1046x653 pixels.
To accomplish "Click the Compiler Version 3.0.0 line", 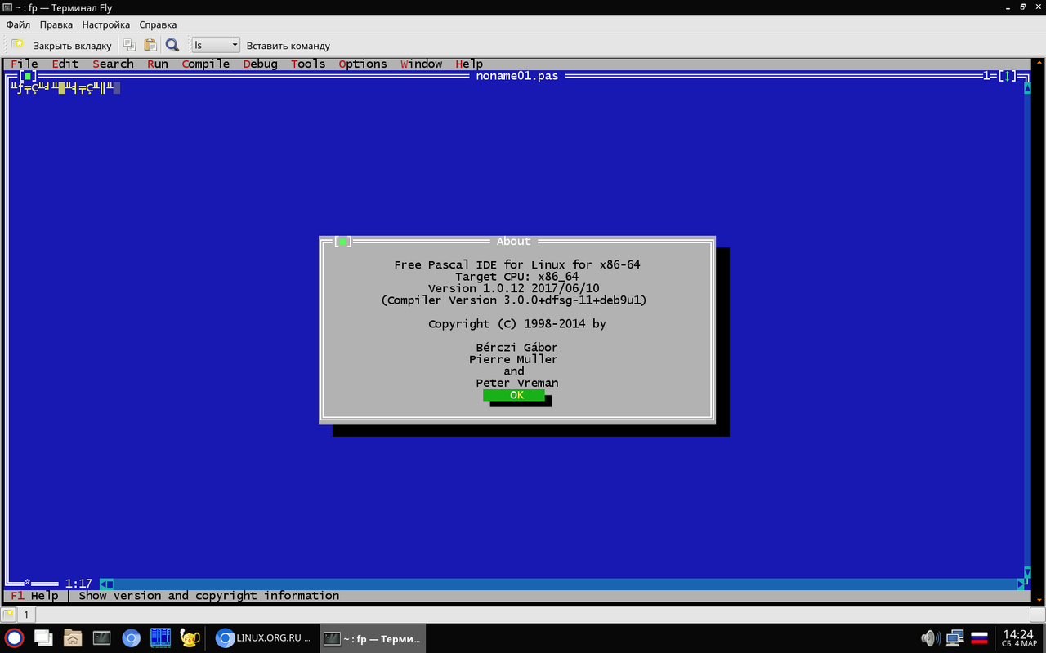I will click(514, 300).
